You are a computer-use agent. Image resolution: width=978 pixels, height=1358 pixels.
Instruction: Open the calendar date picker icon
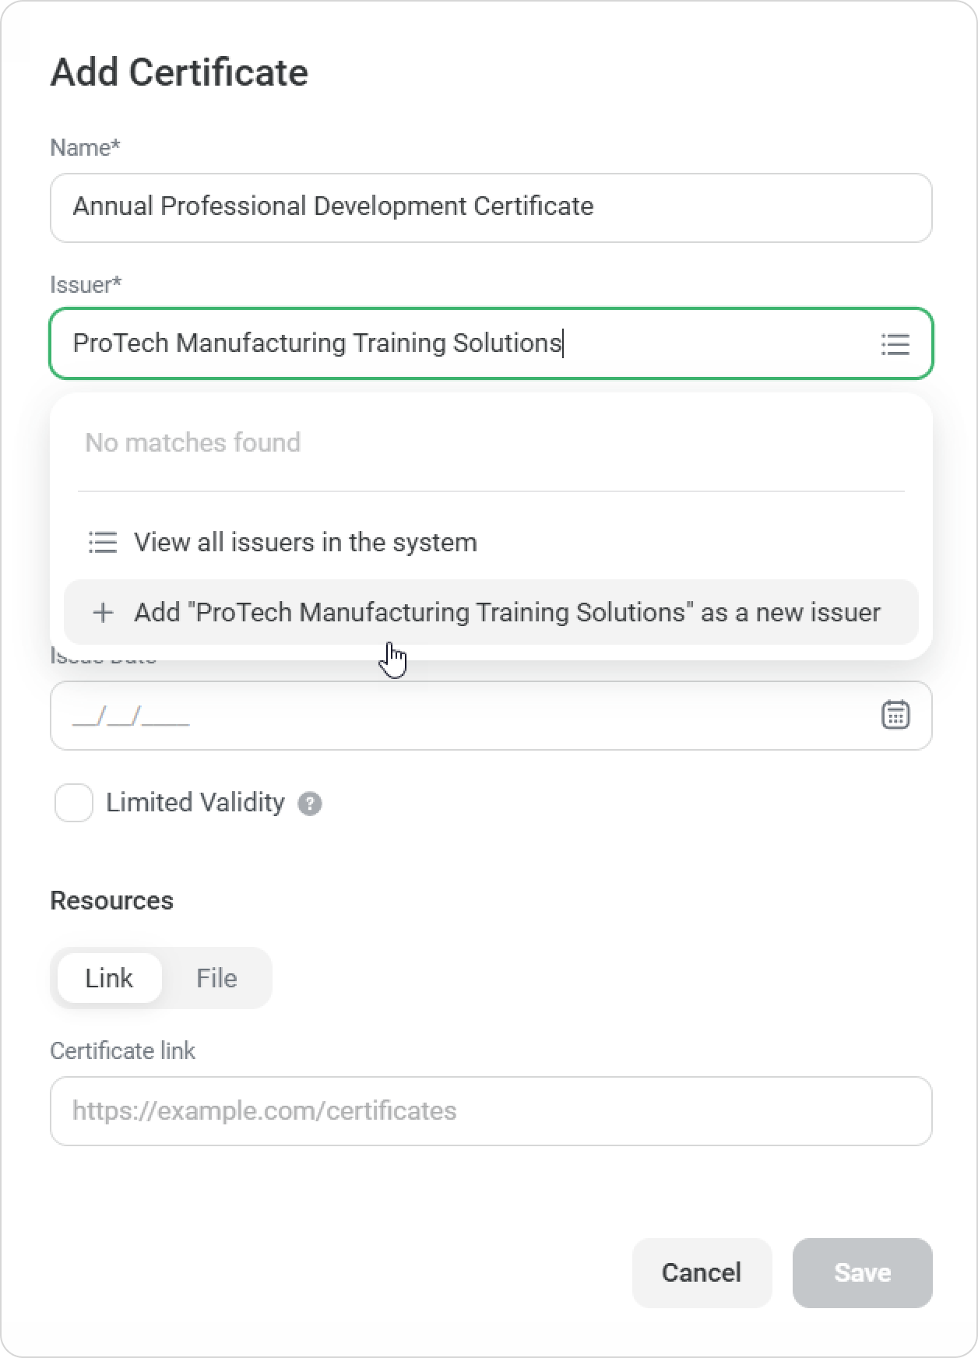click(x=895, y=715)
